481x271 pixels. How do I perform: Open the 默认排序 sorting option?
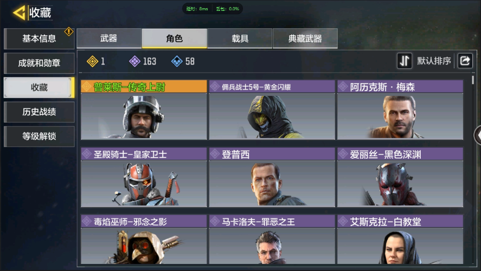[x=434, y=61]
